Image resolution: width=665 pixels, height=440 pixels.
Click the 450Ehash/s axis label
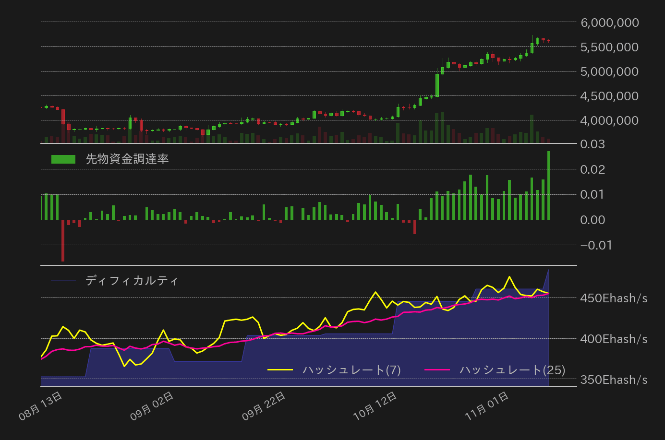point(613,298)
